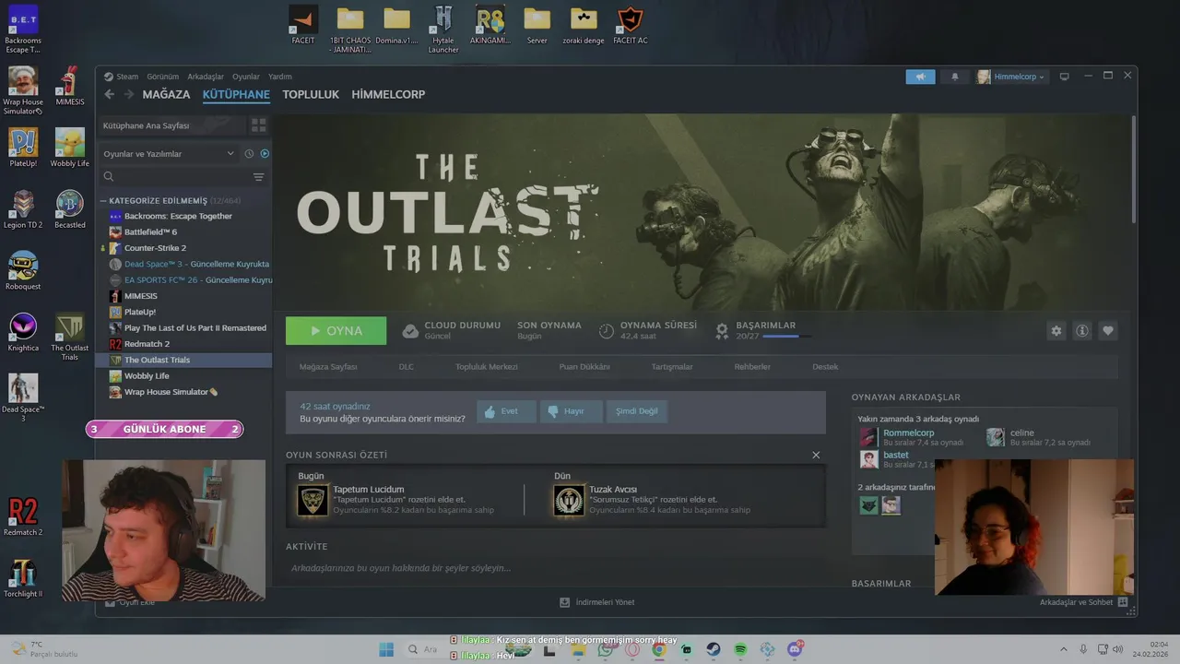Image resolution: width=1180 pixels, height=664 pixels.
Task: Start The Outlast Trials with the OYNA button
Action: pyautogui.click(x=336, y=330)
